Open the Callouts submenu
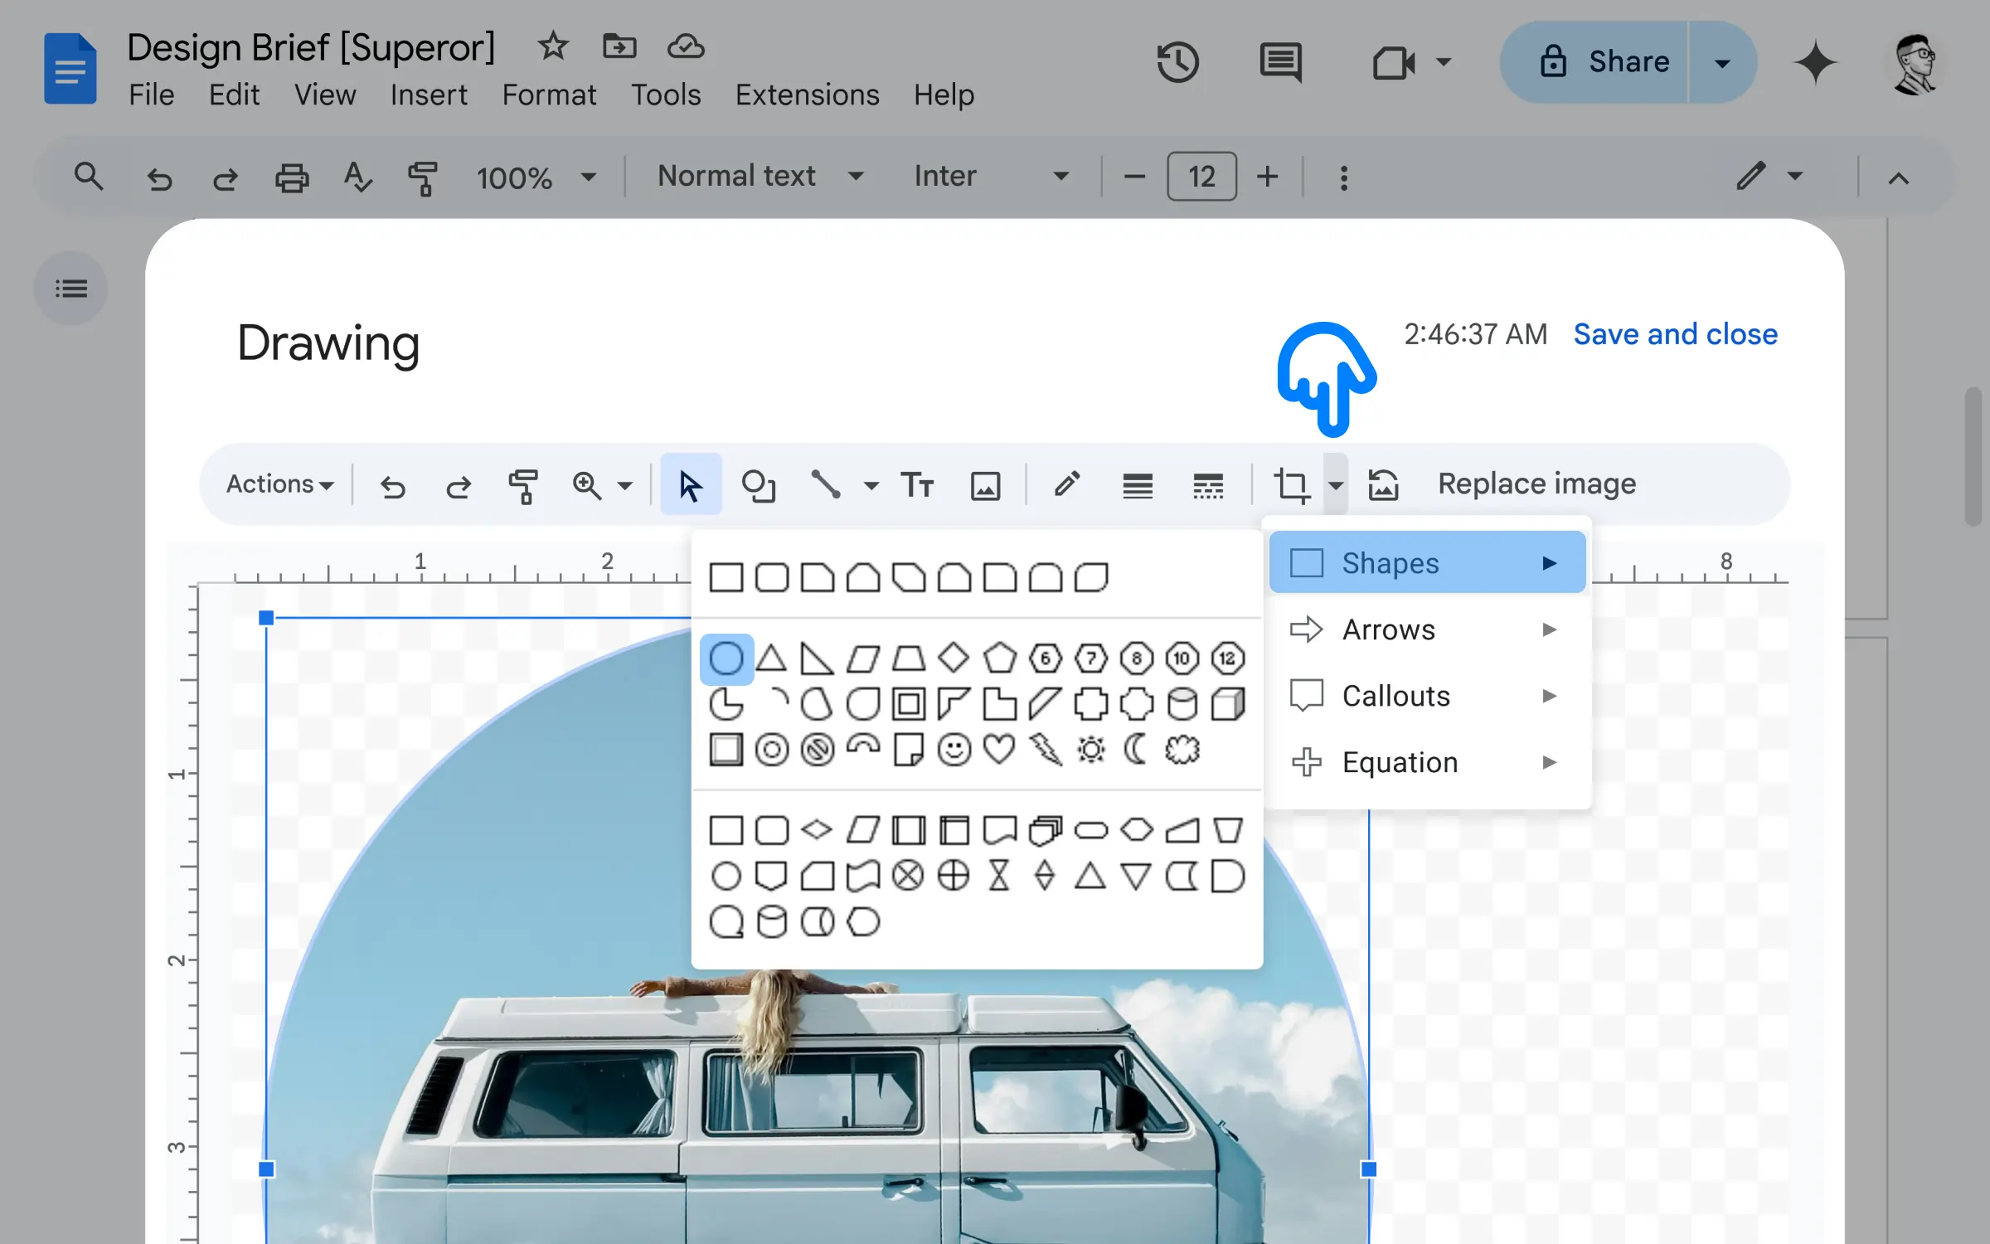Screen dimensions: 1990x1244 click(1427, 697)
